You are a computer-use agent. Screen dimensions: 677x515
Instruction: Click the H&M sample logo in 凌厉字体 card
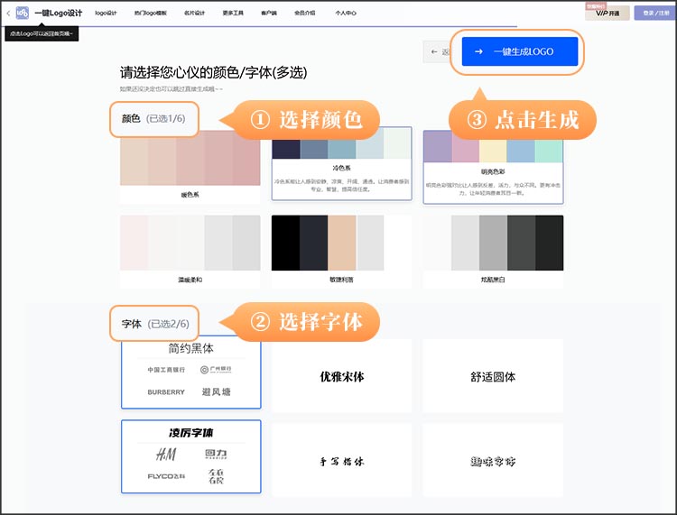[166, 454]
